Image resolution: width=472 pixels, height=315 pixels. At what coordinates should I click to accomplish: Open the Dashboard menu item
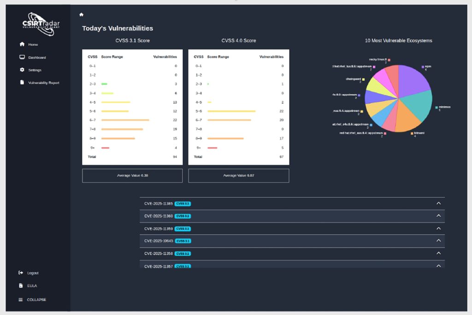37,57
